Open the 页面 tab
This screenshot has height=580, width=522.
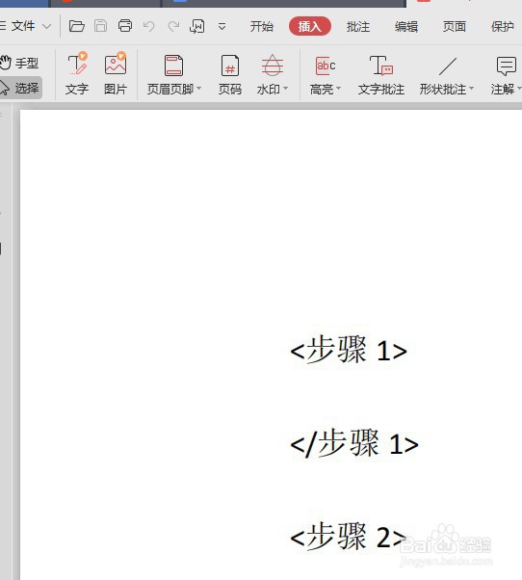pyautogui.click(x=454, y=27)
